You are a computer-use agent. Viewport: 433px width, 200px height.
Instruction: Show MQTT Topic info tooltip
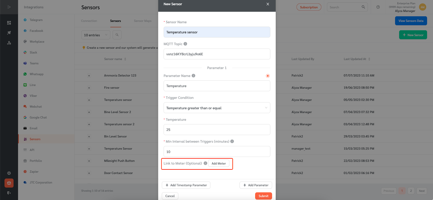pyautogui.click(x=185, y=44)
